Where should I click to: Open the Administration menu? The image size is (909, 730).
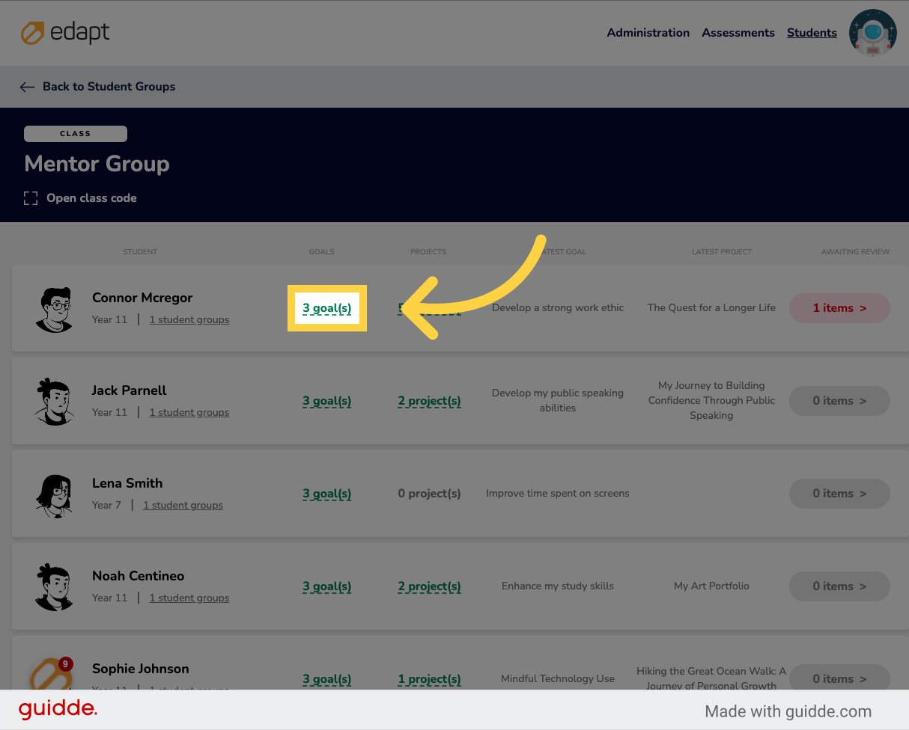click(x=648, y=33)
